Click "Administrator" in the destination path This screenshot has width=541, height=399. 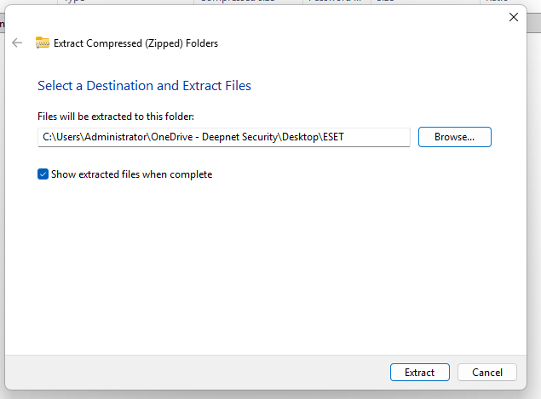pos(116,137)
